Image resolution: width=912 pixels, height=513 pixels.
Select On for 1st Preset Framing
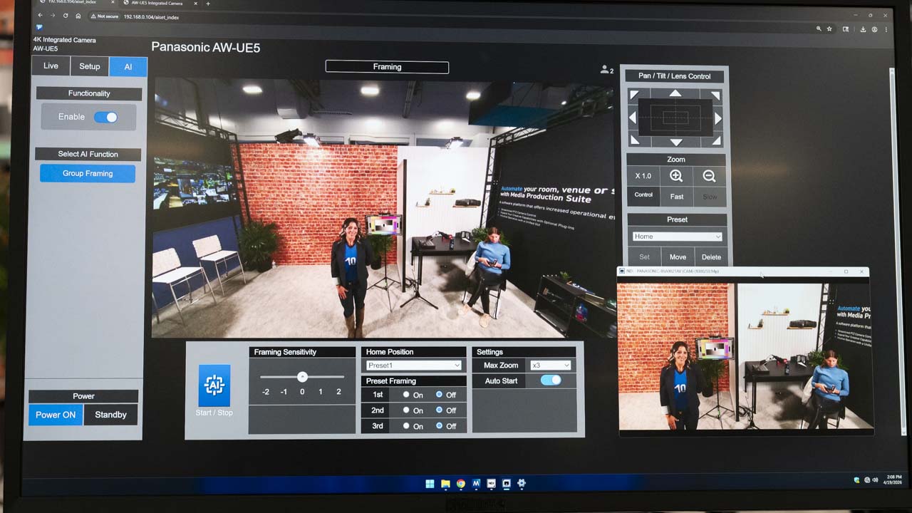[x=406, y=395]
